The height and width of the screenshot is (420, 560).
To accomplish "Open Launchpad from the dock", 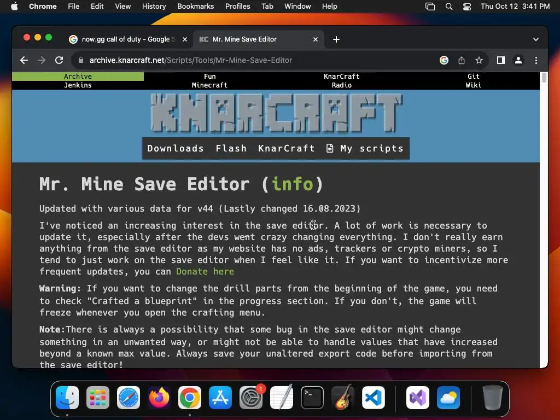I will 98,398.
